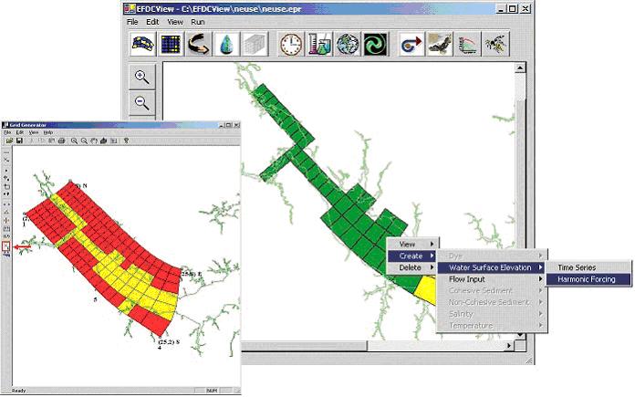The height and width of the screenshot is (397, 635).
Task: Click the save disk icon in Grid Generator
Action: [x=19, y=141]
